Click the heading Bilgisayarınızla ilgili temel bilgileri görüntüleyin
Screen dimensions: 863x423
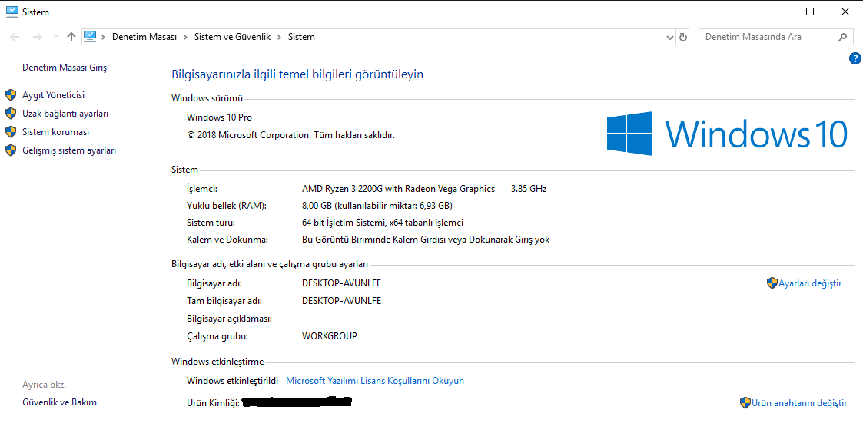coord(297,74)
